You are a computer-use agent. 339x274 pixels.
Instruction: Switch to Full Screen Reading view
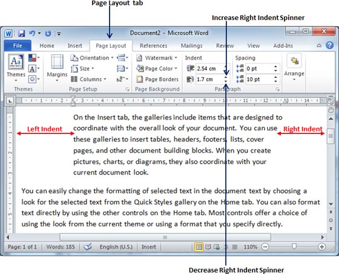(x=208, y=247)
